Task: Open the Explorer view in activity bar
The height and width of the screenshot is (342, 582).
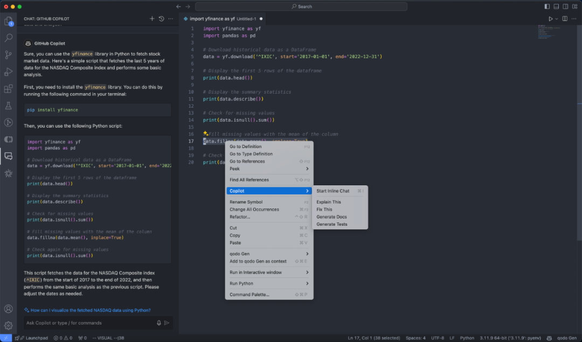Action: click(x=8, y=22)
